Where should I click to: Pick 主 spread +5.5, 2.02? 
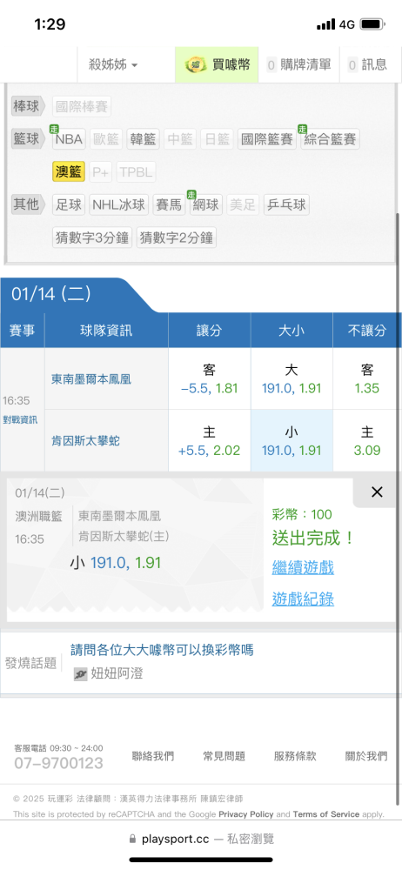tap(210, 441)
